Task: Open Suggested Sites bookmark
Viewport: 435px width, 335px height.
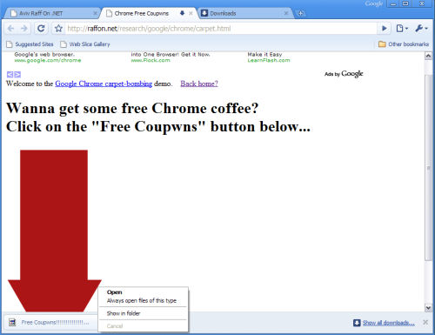Action: click(30, 44)
